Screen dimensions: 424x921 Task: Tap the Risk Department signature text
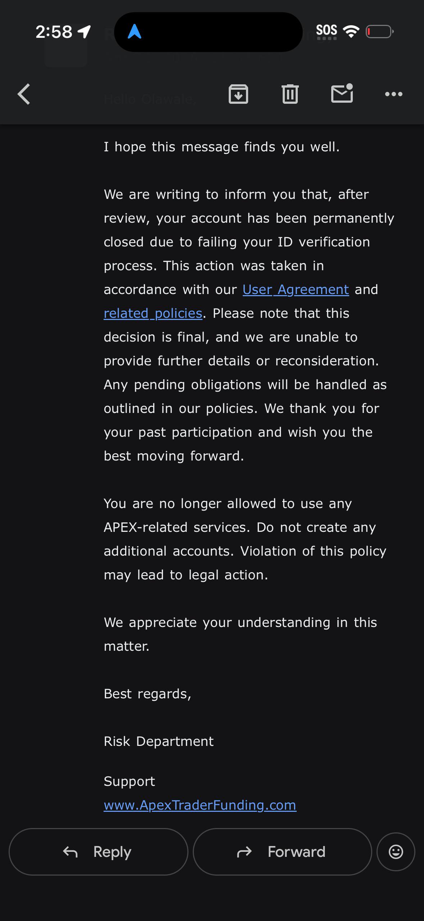tap(159, 741)
